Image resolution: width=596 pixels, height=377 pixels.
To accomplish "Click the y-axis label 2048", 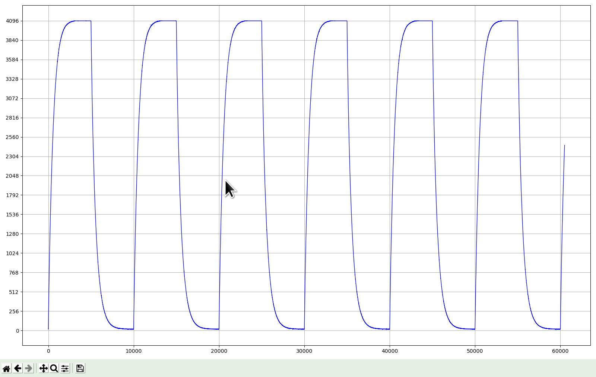I will (x=12, y=176).
